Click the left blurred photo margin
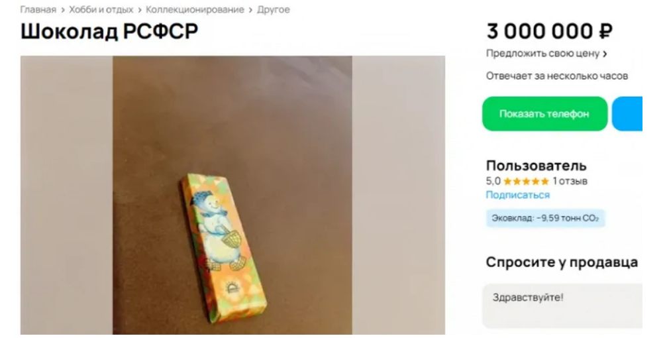 [67, 196]
